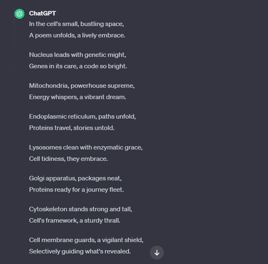Viewport: 268px width, 264px height.
Task: Click the line "Cytoskeleton stands strong and tall"
Action: (x=81, y=209)
